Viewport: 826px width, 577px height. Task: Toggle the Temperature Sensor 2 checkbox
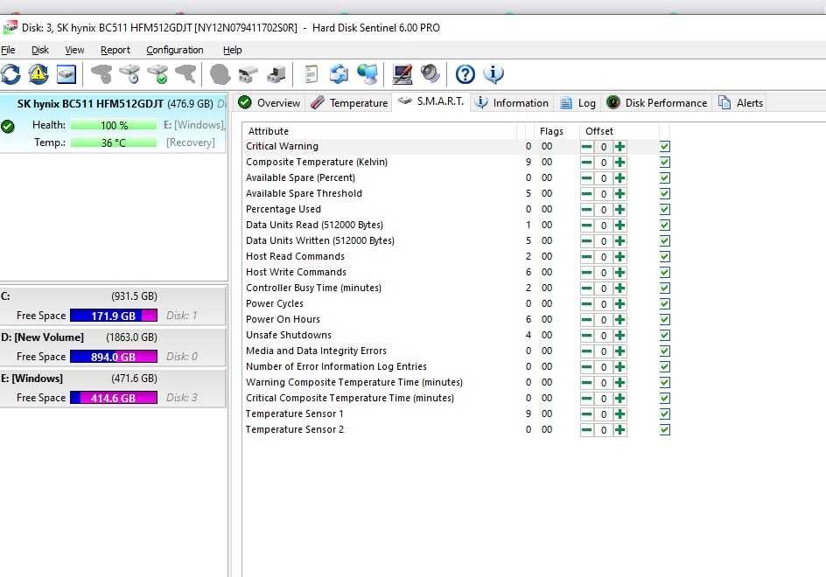coord(665,429)
